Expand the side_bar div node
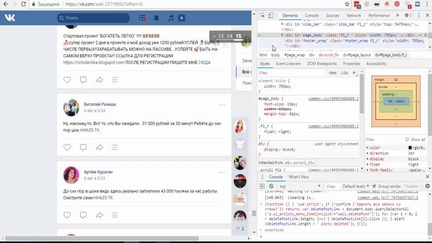Screen dimensions: 432x243 [282, 24]
